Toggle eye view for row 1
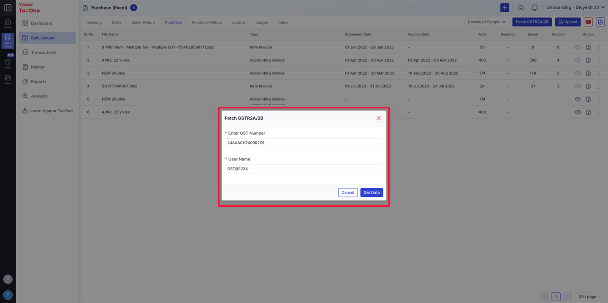The height and width of the screenshot is (303, 608). (578, 47)
